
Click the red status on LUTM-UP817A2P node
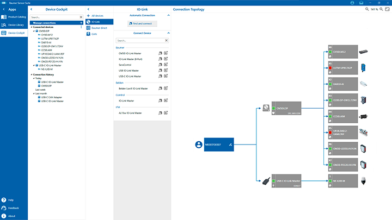point(330,68)
